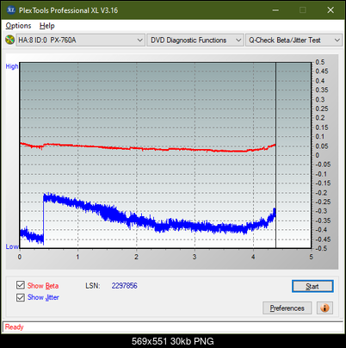Image resolution: width=346 pixels, height=348 pixels.
Task: Click the Start button
Action: point(312,286)
